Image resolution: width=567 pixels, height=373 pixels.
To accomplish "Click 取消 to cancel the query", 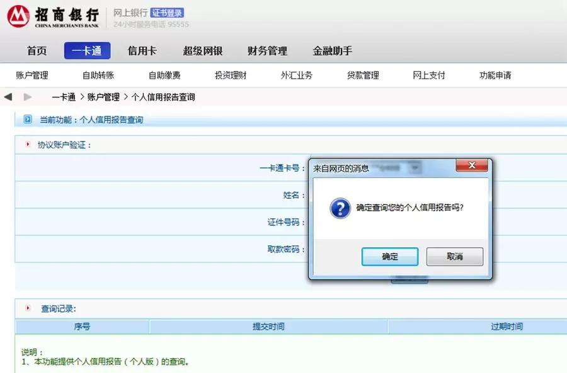I will (x=455, y=257).
